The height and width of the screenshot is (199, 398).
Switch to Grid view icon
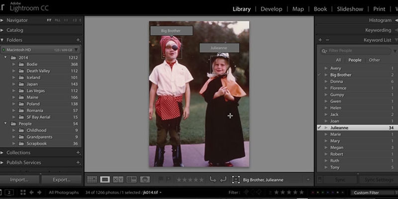(x=92, y=180)
